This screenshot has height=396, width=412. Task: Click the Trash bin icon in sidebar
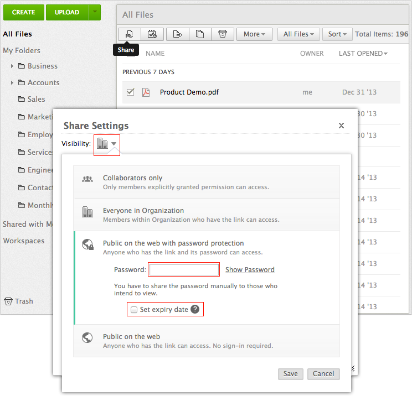[x=8, y=301]
